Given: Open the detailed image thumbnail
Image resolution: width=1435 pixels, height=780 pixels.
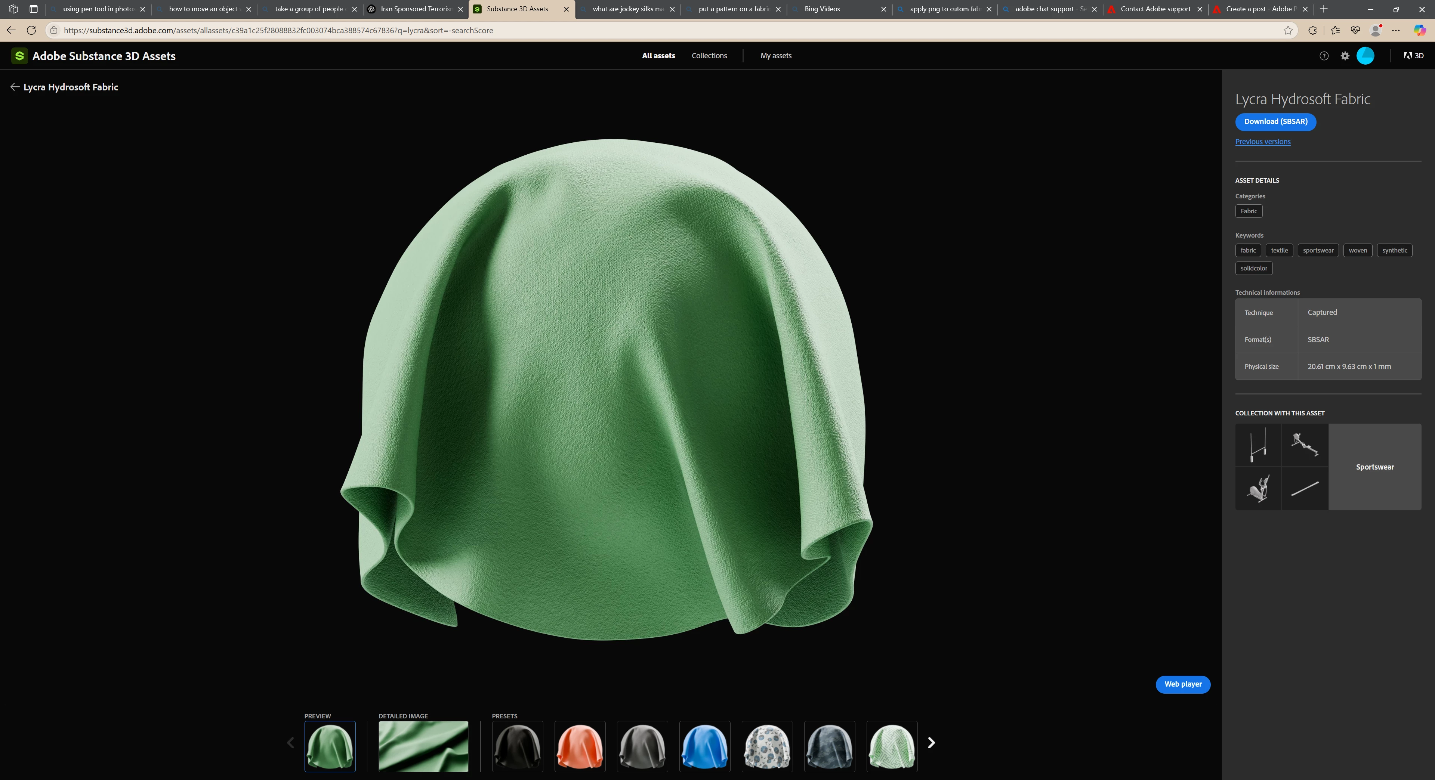Looking at the screenshot, I should (x=423, y=747).
